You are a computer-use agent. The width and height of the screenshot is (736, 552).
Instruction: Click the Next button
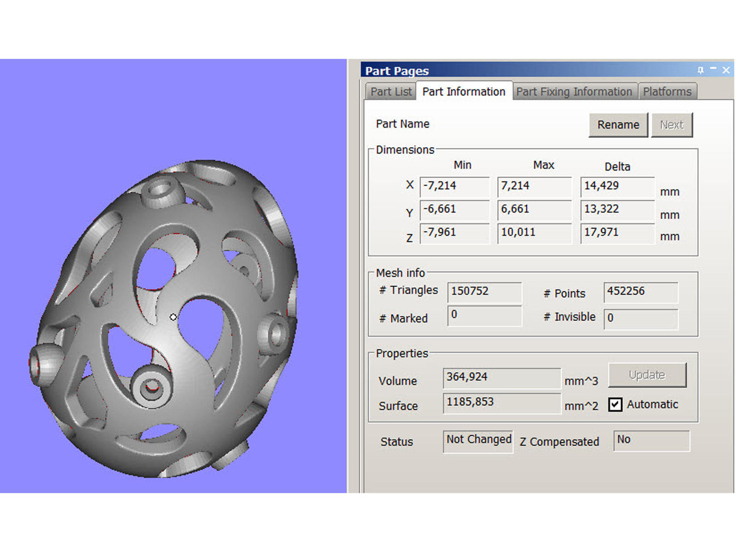pos(672,125)
